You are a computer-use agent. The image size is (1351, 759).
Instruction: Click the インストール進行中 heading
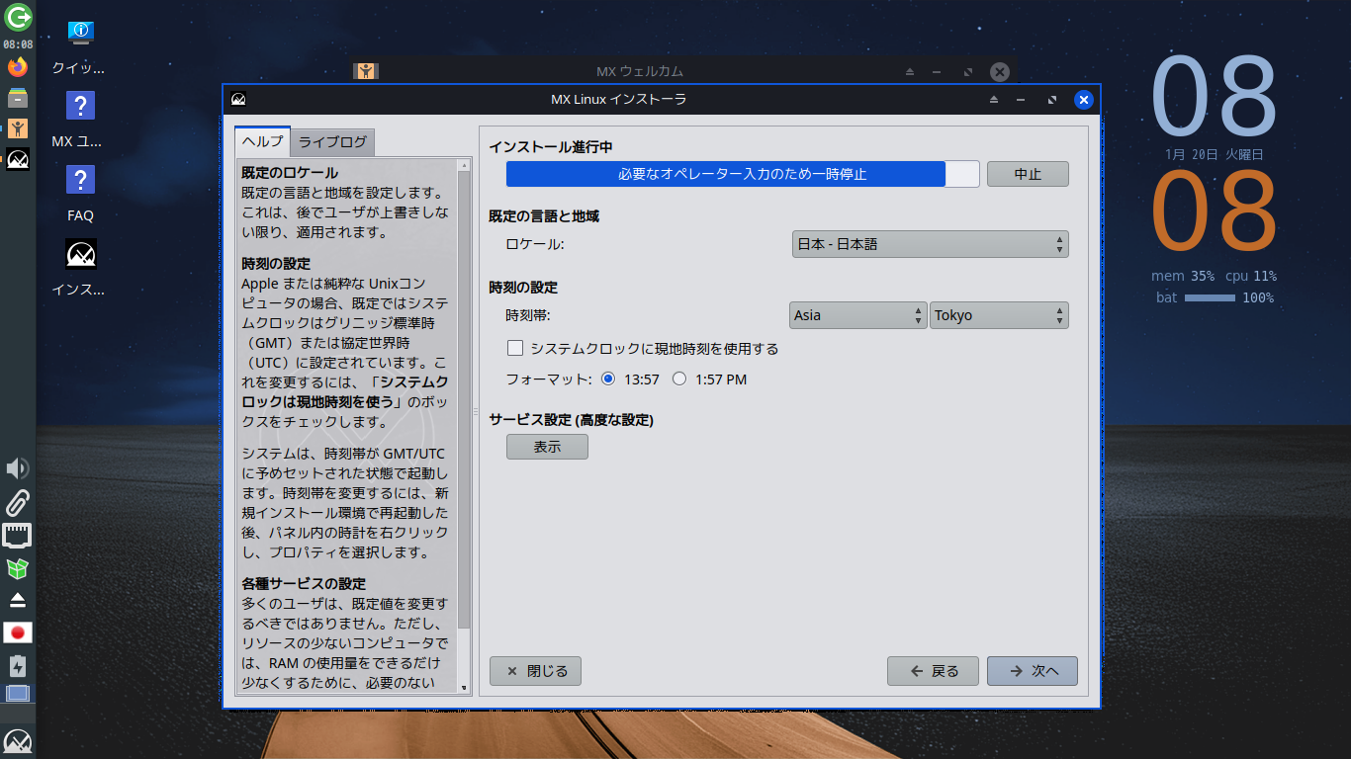(x=551, y=147)
